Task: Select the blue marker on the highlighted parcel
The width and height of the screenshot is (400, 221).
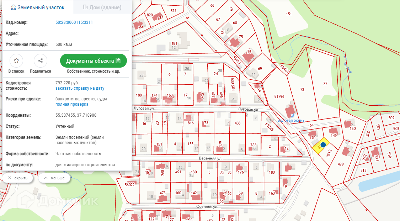Action: point(323,145)
